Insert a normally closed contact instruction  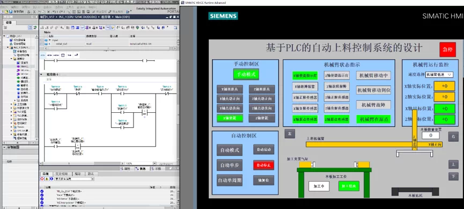point(49,55)
